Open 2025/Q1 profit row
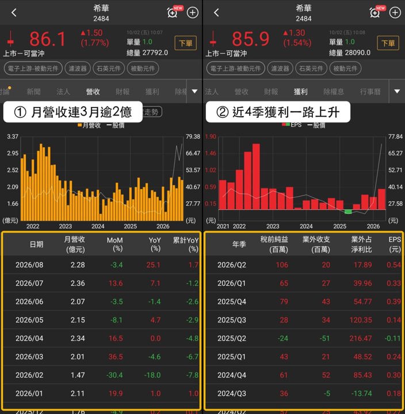Screen dimensions: 405x414 click(304, 356)
